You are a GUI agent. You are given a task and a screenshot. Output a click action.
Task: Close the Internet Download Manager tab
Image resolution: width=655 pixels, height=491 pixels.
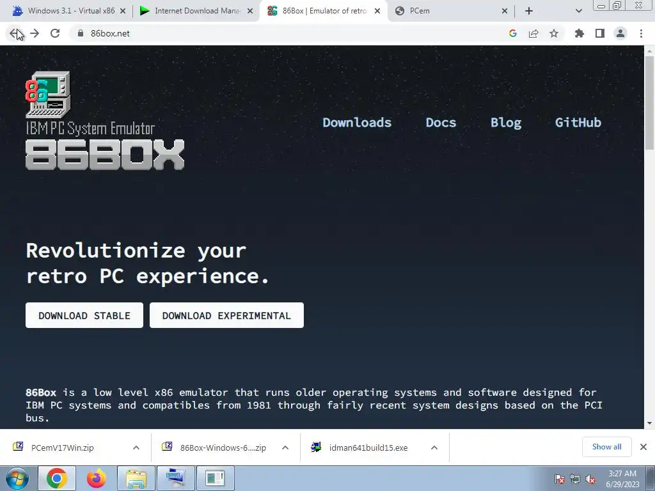click(250, 11)
